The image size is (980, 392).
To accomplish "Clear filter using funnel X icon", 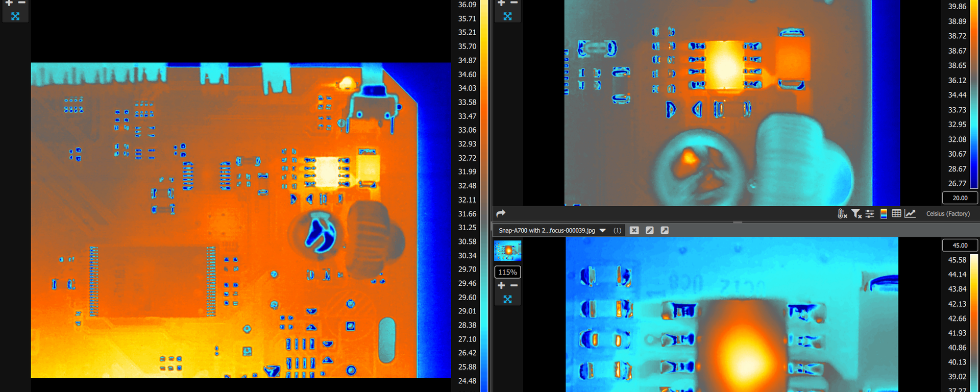I will 856,213.
